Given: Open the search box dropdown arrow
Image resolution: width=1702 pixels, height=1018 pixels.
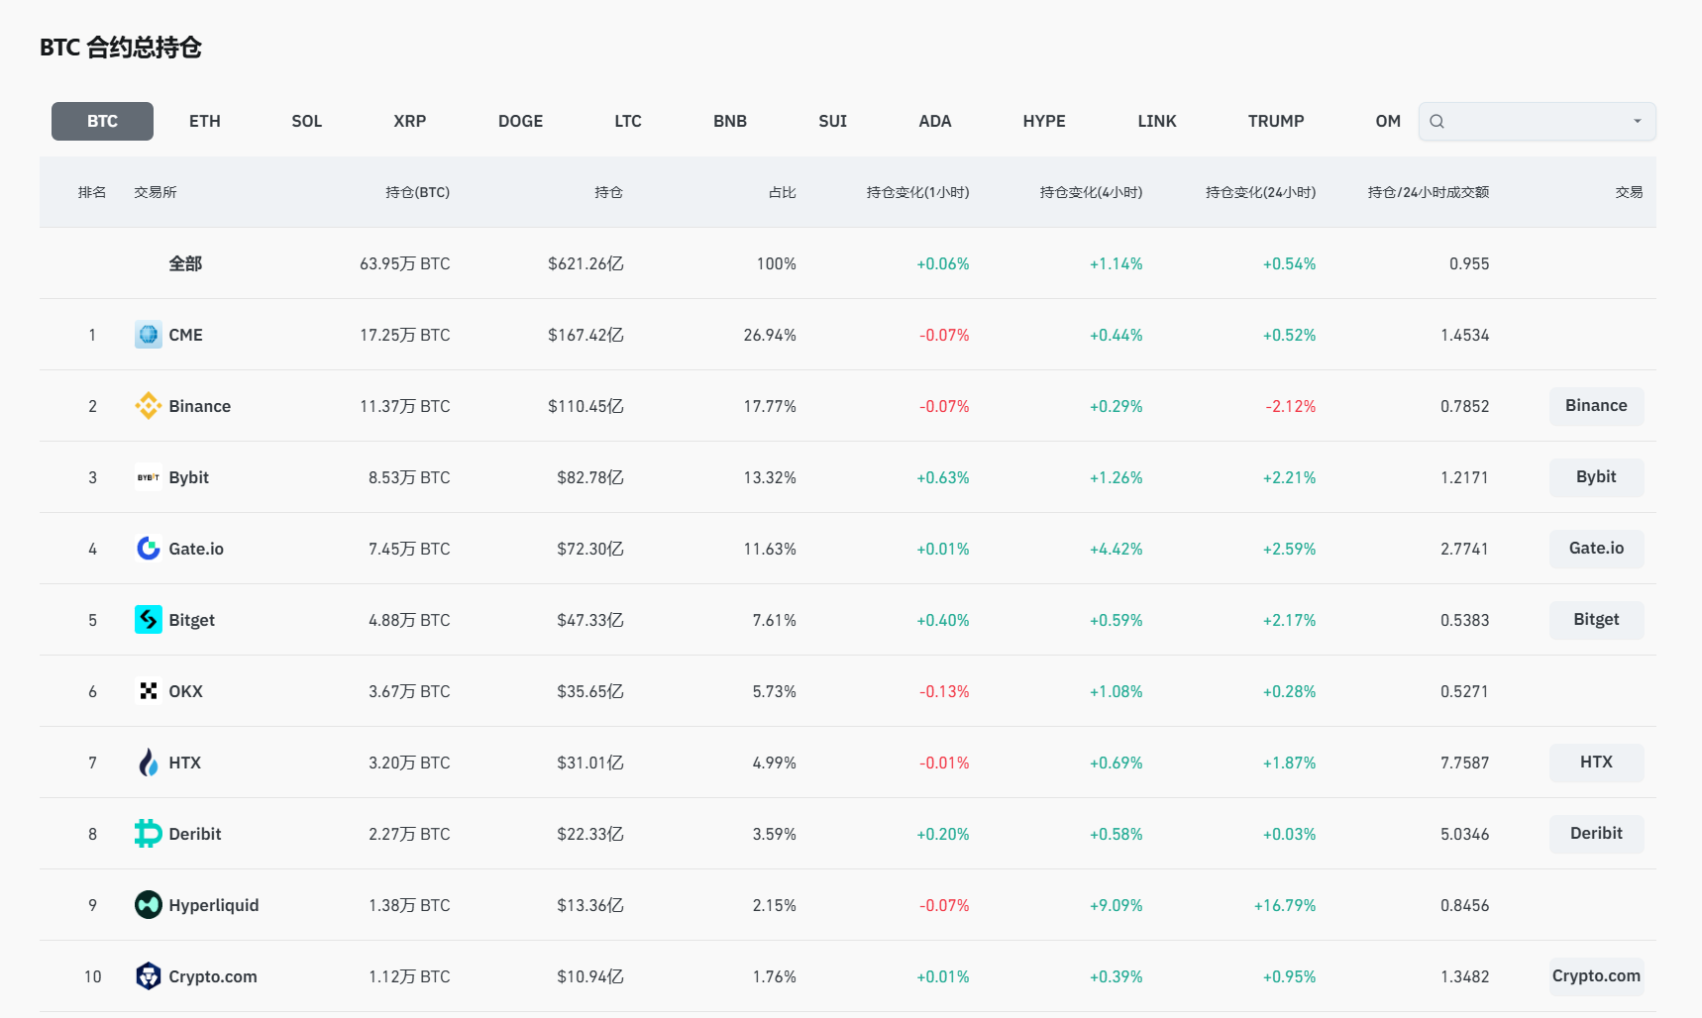Looking at the screenshot, I should tap(1637, 121).
